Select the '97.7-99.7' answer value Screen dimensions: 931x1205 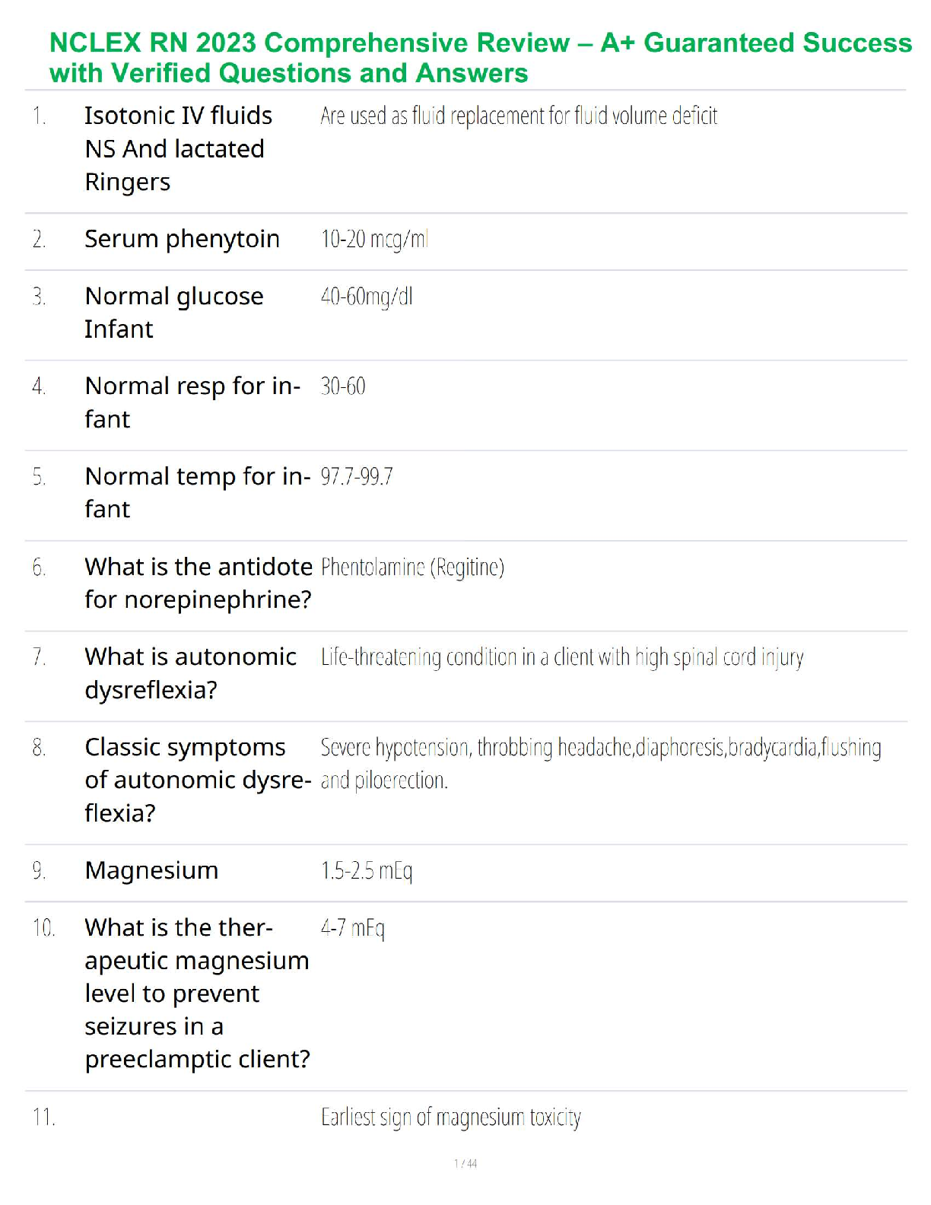coord(357,477)
